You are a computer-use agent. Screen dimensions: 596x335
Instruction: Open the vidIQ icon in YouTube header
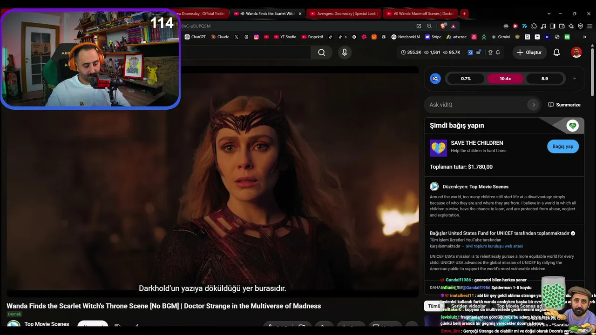coord(470,53)
